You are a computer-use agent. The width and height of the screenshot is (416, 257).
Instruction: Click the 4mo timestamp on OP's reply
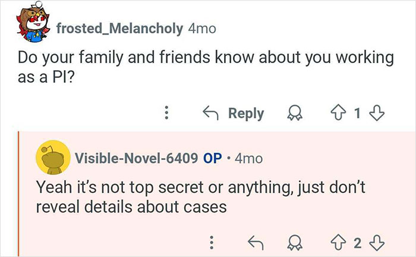click(248, 159)
